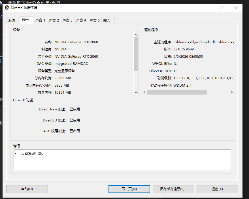
Task: Click Direct3D 加速 status 已启用
Action: click(75, 120)
